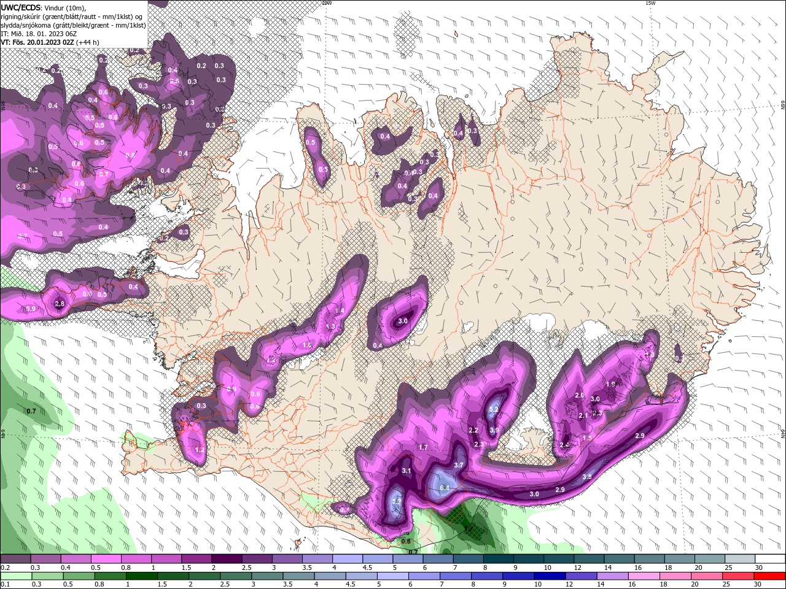Click the 2.8 value off the west coast
Image resolution: width=786 pixels, height=589 pixels.
[x=60, y=304]
